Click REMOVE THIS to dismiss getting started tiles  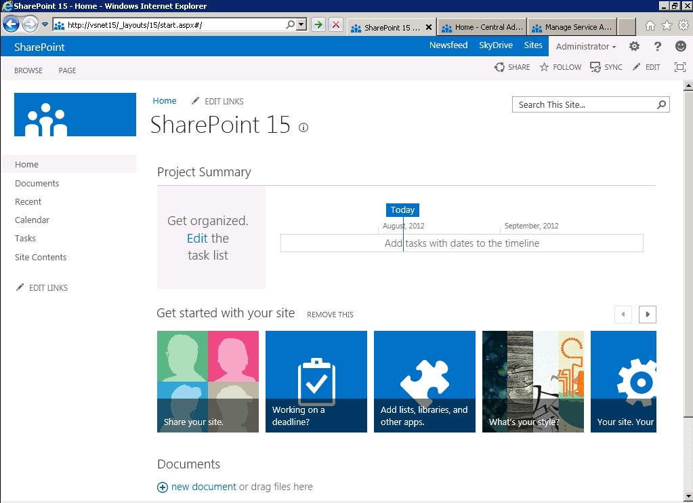[330, 315]
